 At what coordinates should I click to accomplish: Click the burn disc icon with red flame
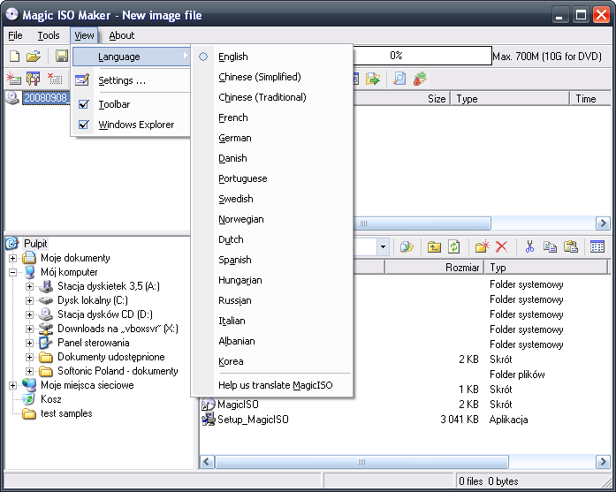(x=420, y=79)
